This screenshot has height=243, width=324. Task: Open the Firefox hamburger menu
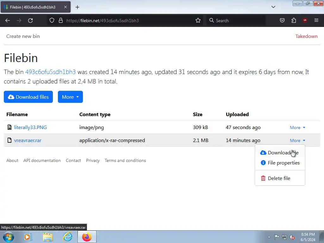[316, 20]
